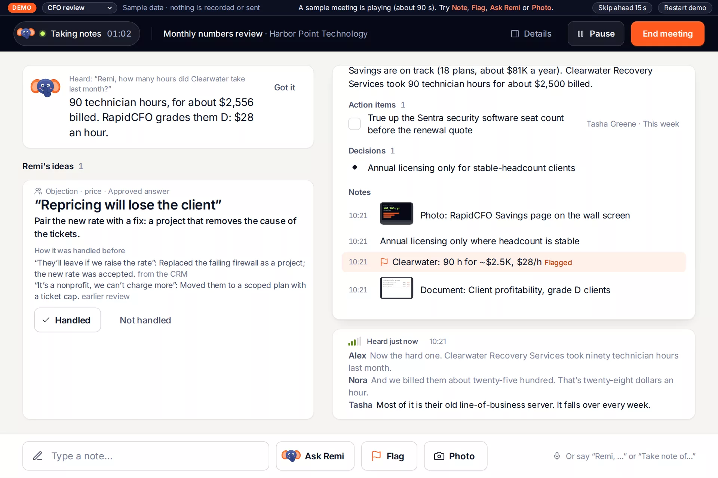718x478 pixels.
Task: Click the decision 'Annual licensing only for stable-headcount clients'
Action: 471,168
